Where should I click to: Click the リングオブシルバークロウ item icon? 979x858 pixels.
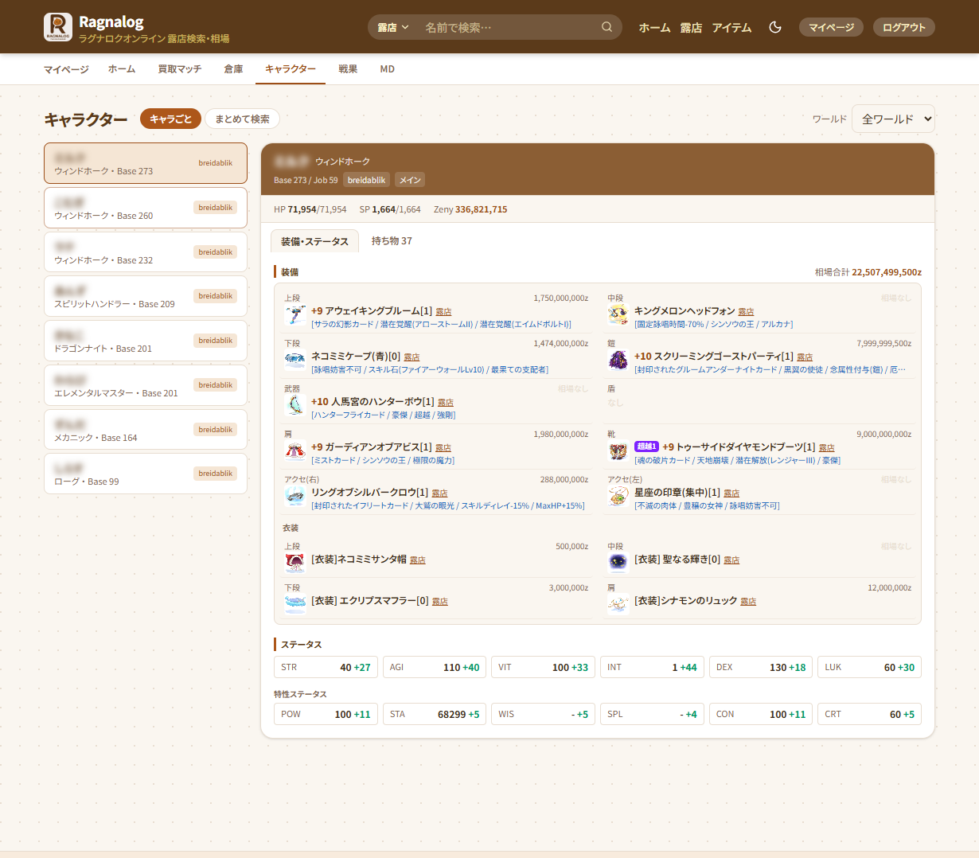coord(295,497)
